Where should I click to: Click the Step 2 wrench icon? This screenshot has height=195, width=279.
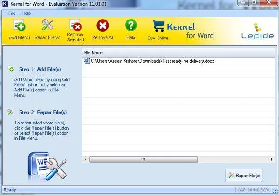point(10,112)
